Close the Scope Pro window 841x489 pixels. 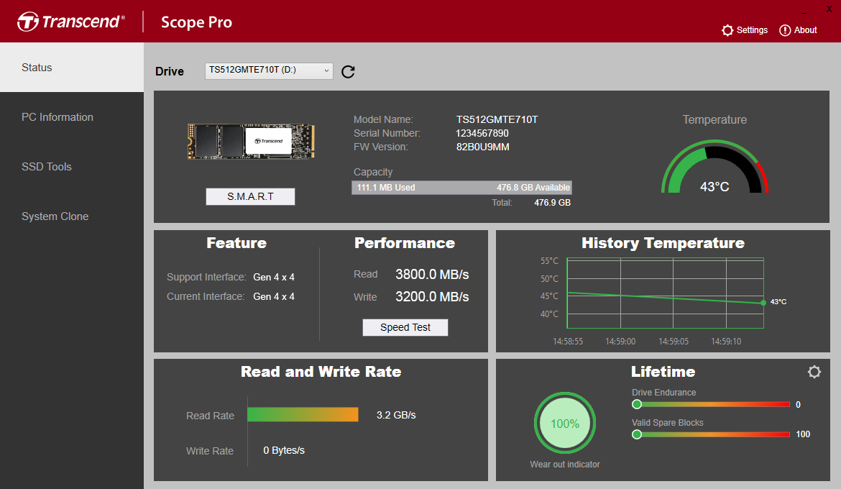pos(829,9)
